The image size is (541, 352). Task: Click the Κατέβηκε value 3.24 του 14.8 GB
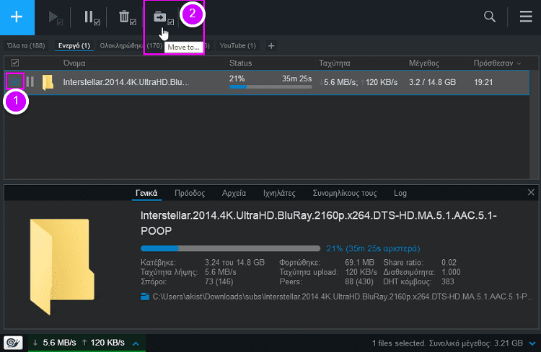pyautogui.click(x=234, y=263)
